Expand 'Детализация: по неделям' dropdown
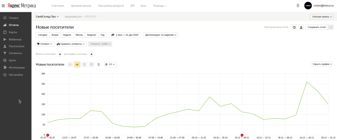337x140 pixels. [161, 35]
